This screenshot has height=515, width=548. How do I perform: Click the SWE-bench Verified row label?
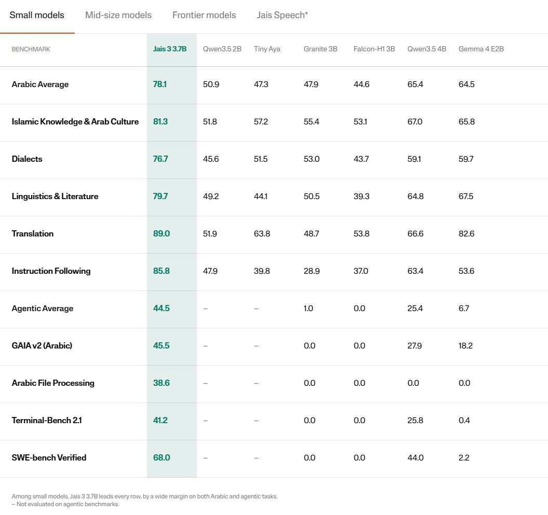(49, 457)
